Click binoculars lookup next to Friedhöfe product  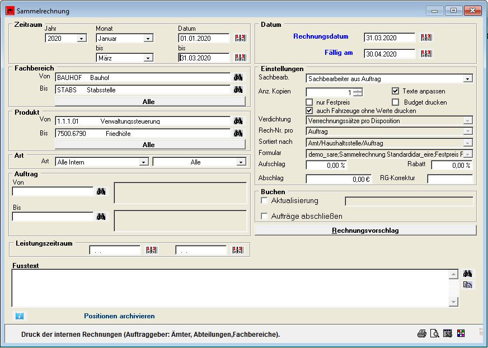tap(238, 133)
